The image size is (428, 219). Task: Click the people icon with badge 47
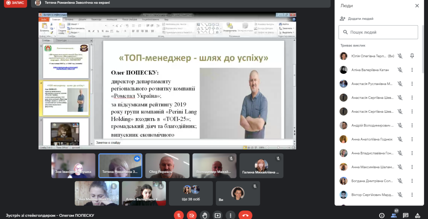(x=394, y=215)
